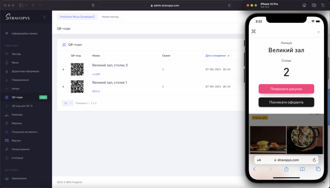Click the Відгуки envelope icon
Viewport: 330px width, 188px height.
[7, 141]
